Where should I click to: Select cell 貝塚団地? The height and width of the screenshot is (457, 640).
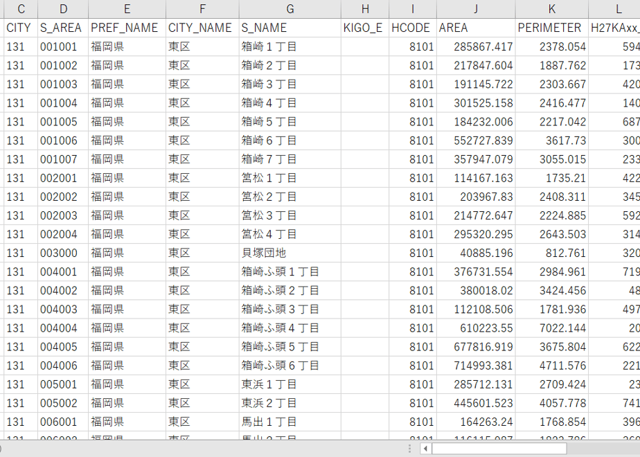point(290,253)
